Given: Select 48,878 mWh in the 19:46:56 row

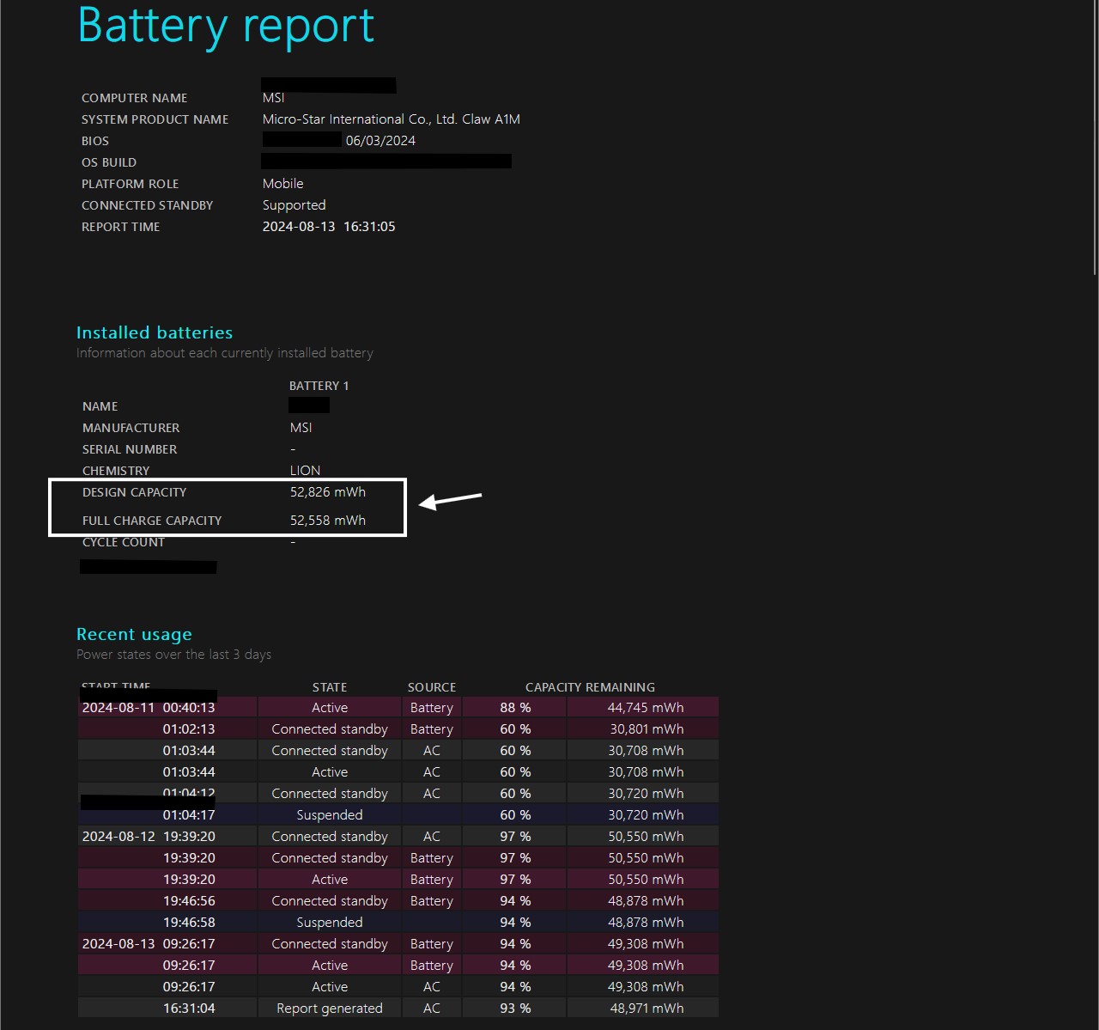Looking at the screenshot, I should coord(646,901).
